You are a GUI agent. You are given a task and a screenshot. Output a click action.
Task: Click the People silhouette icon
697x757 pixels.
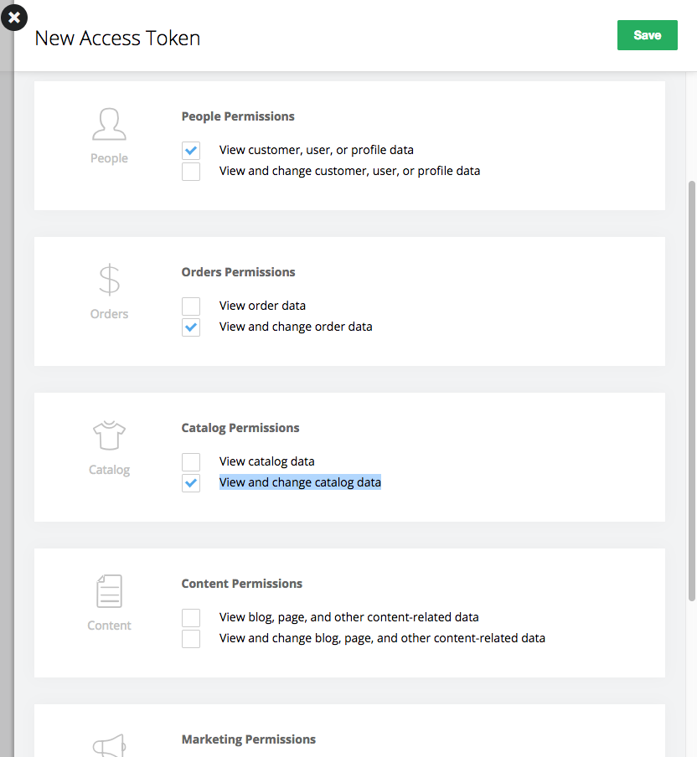point(109,124)
